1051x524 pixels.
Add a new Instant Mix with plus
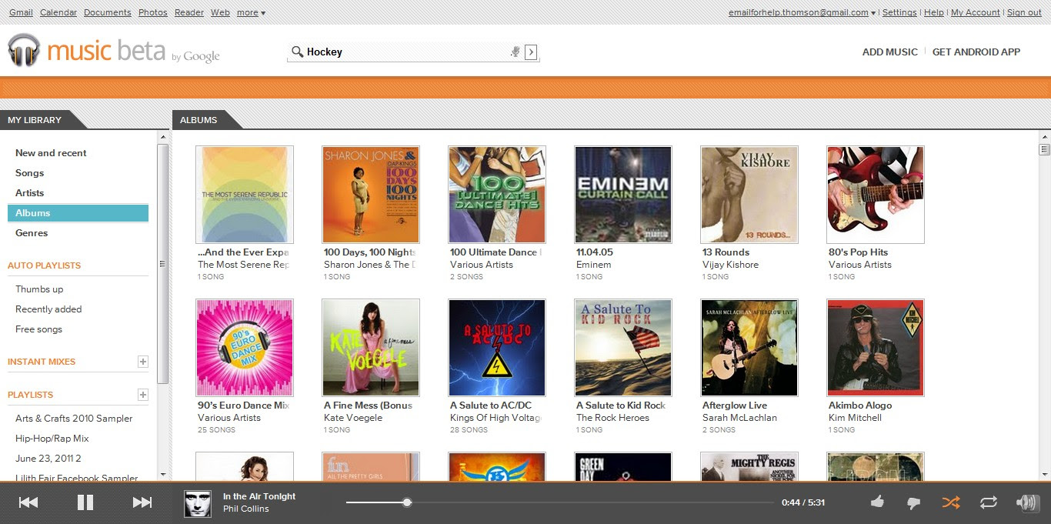click(142, 362)
